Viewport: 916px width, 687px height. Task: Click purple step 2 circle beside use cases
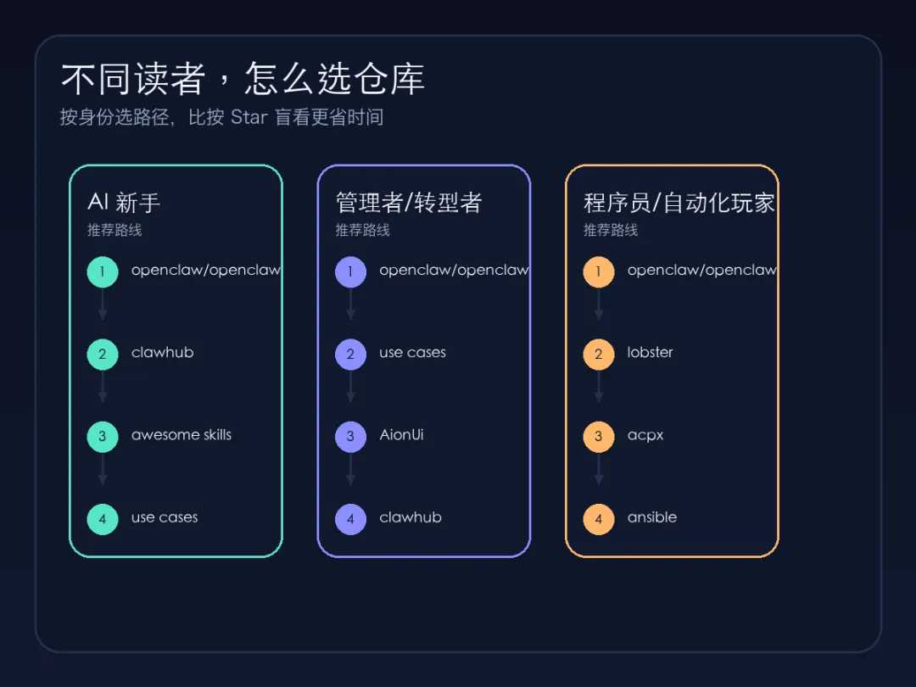click(x=350, y=355)
